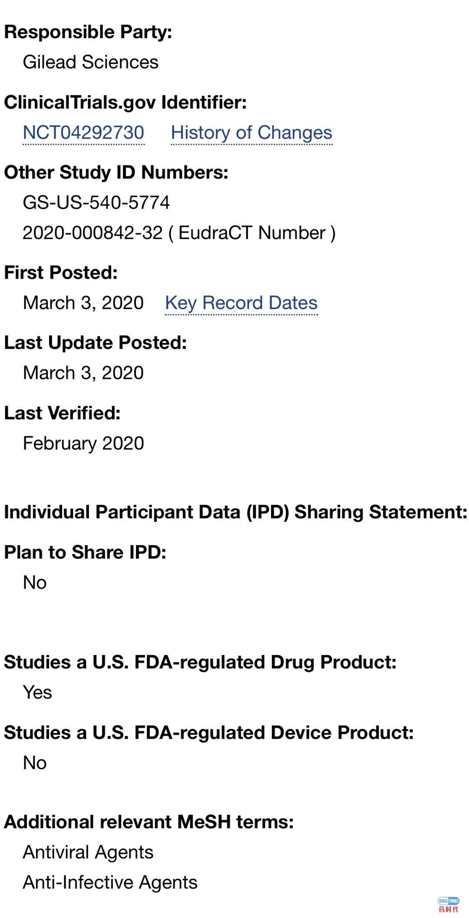Click the Yes value for FDA-regulated Drug Product
Image resolution: width=469 pixels, height=918 pixels.
point(37,692)
